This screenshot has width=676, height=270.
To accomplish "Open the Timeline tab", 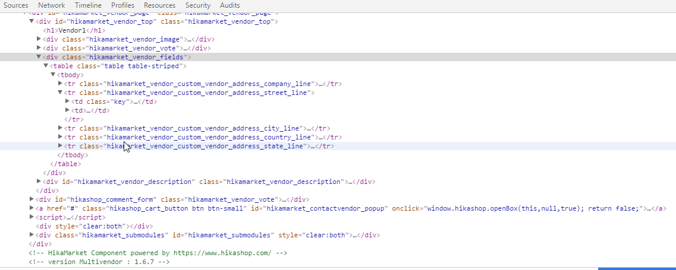I will (88, 5).
